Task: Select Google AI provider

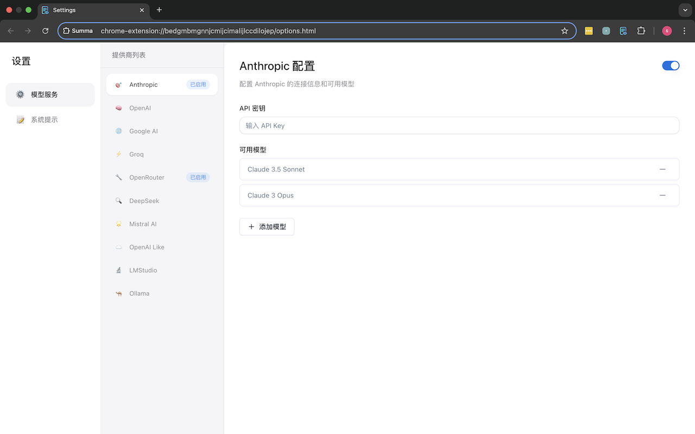Action: (162, 131)
